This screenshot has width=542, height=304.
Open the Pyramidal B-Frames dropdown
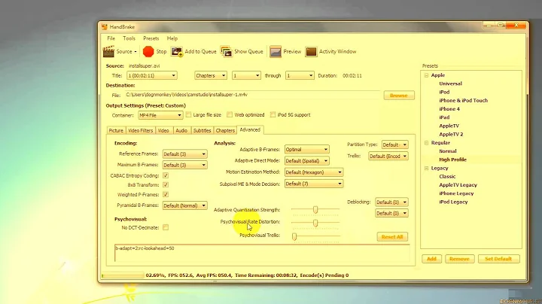[x=184, y=205]
